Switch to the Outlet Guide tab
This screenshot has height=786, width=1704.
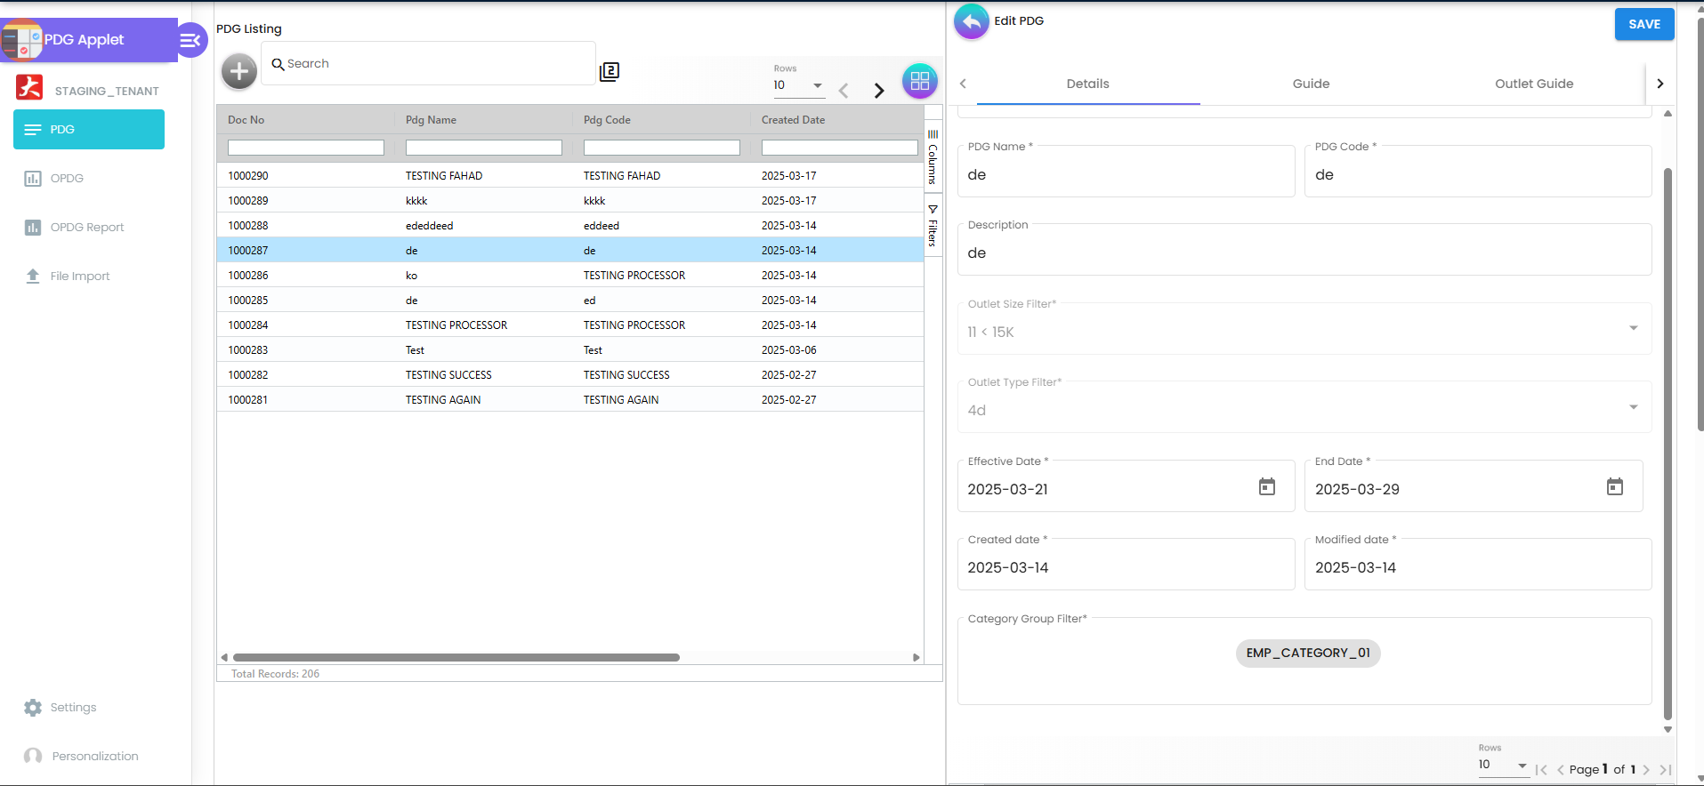pyautogui.click(x=1533, y=84)
